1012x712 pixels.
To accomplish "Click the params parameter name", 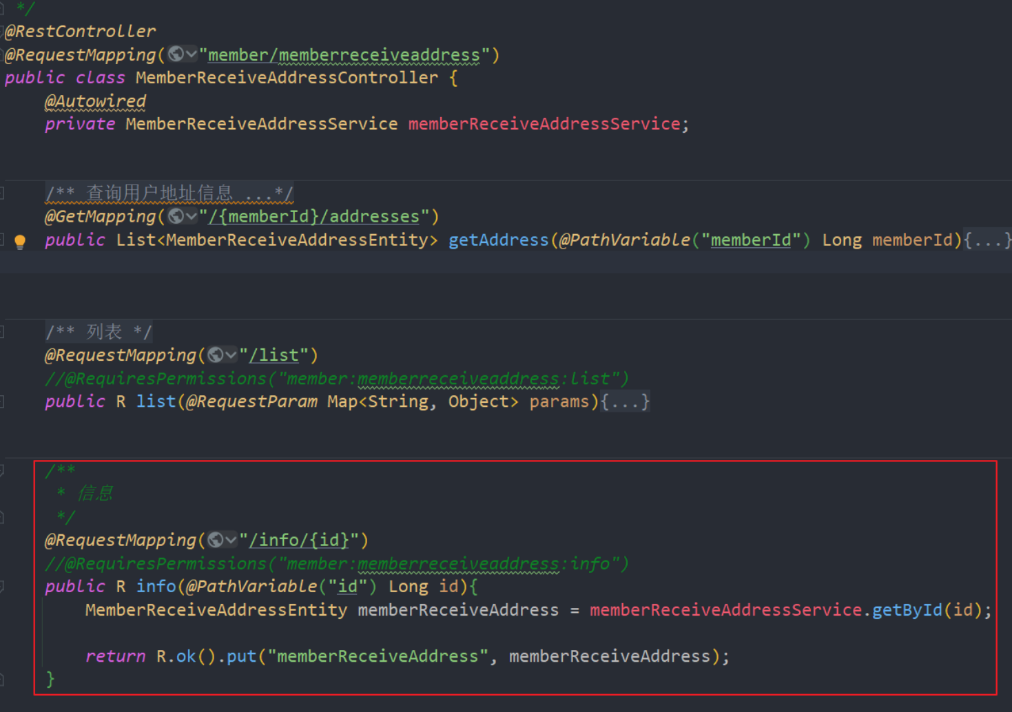I will (559, 401).
